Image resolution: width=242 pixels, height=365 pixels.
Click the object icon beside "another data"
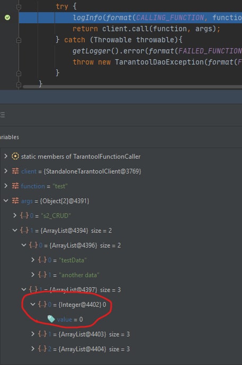coord(42,275)
